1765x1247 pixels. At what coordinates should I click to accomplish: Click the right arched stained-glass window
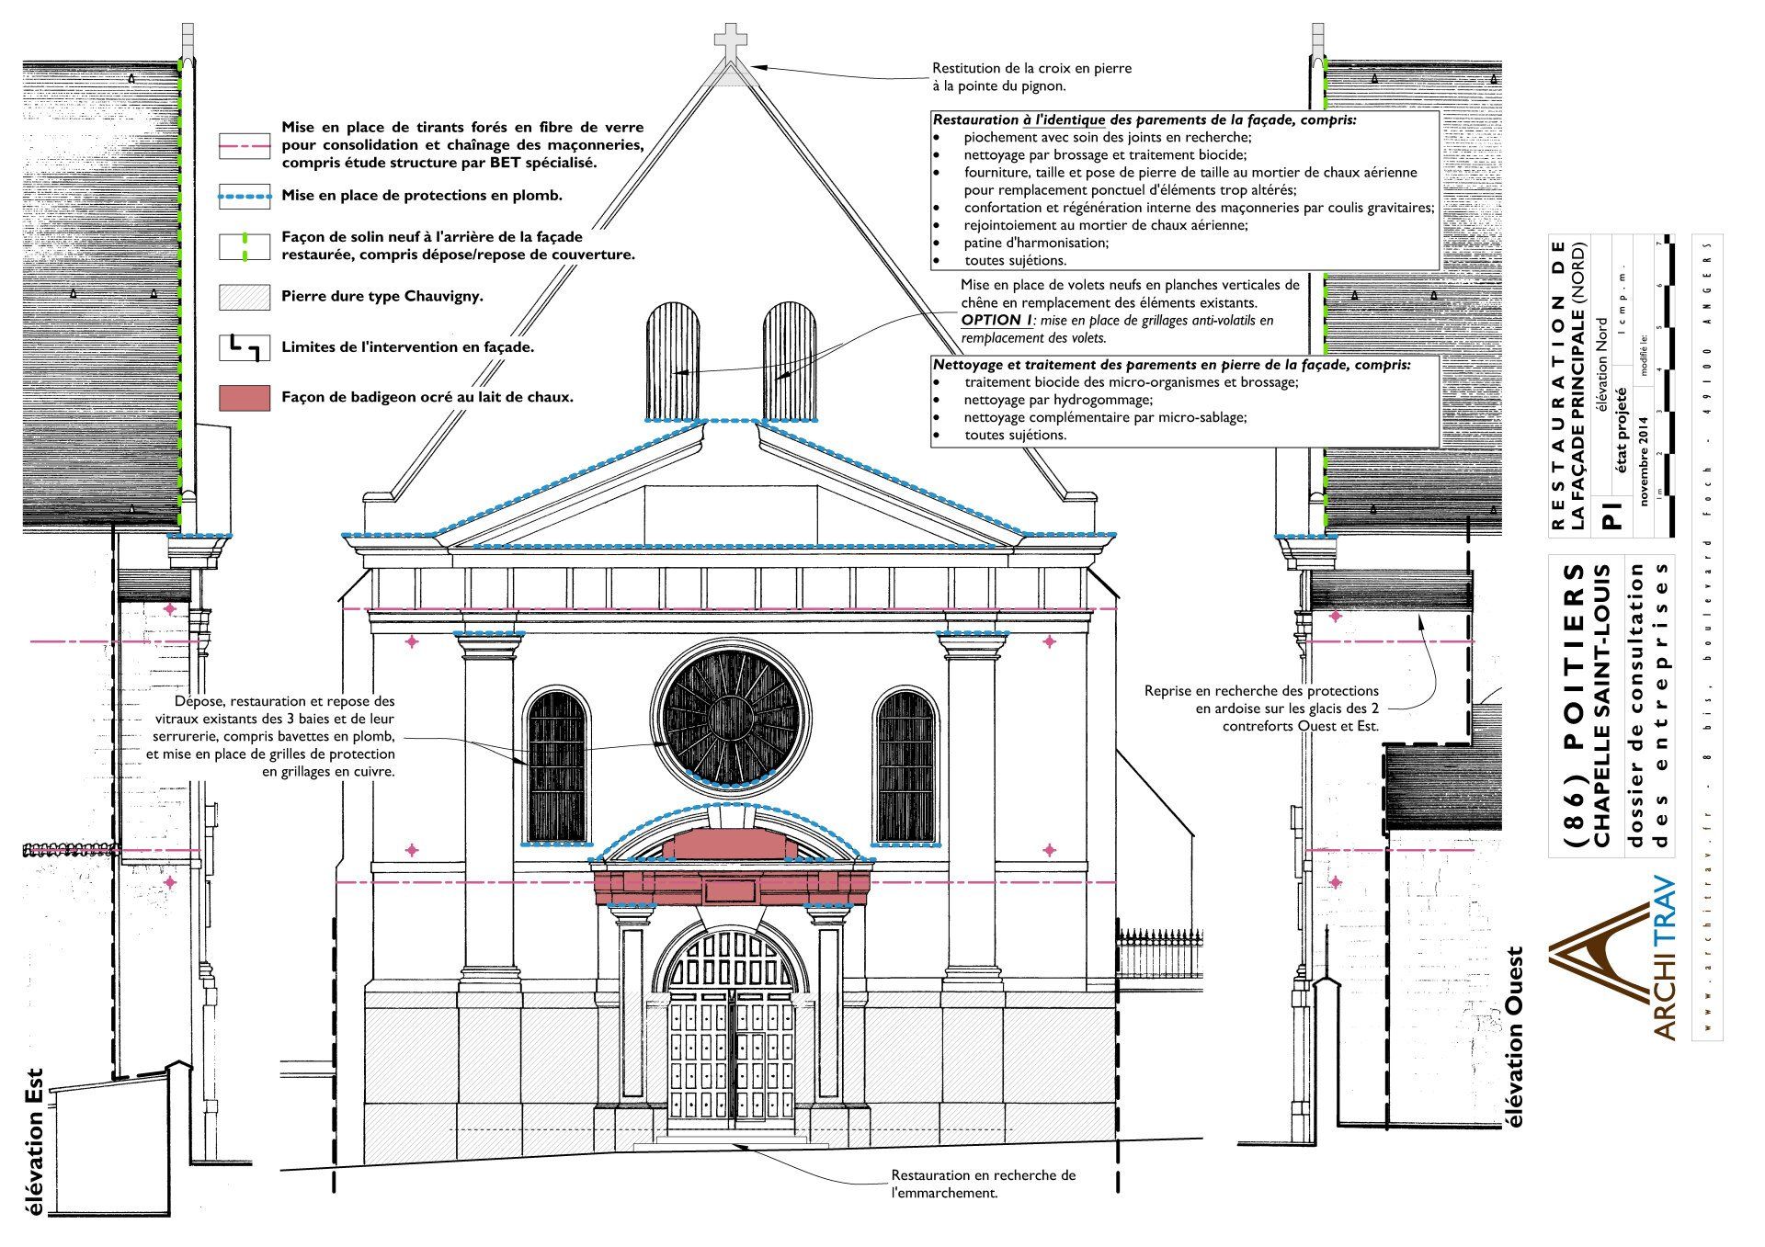click(905, 765)
